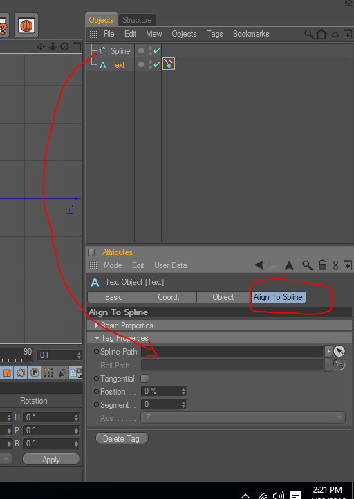Click the sound playback speaker icon
Image resolution: width=354 pixels, height=499 pixels.
62,373
